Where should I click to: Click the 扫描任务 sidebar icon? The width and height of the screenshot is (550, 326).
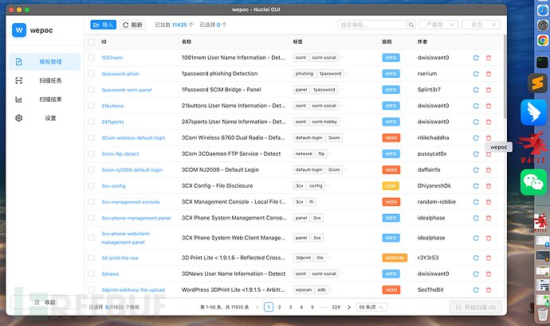[x=19, y=80]
